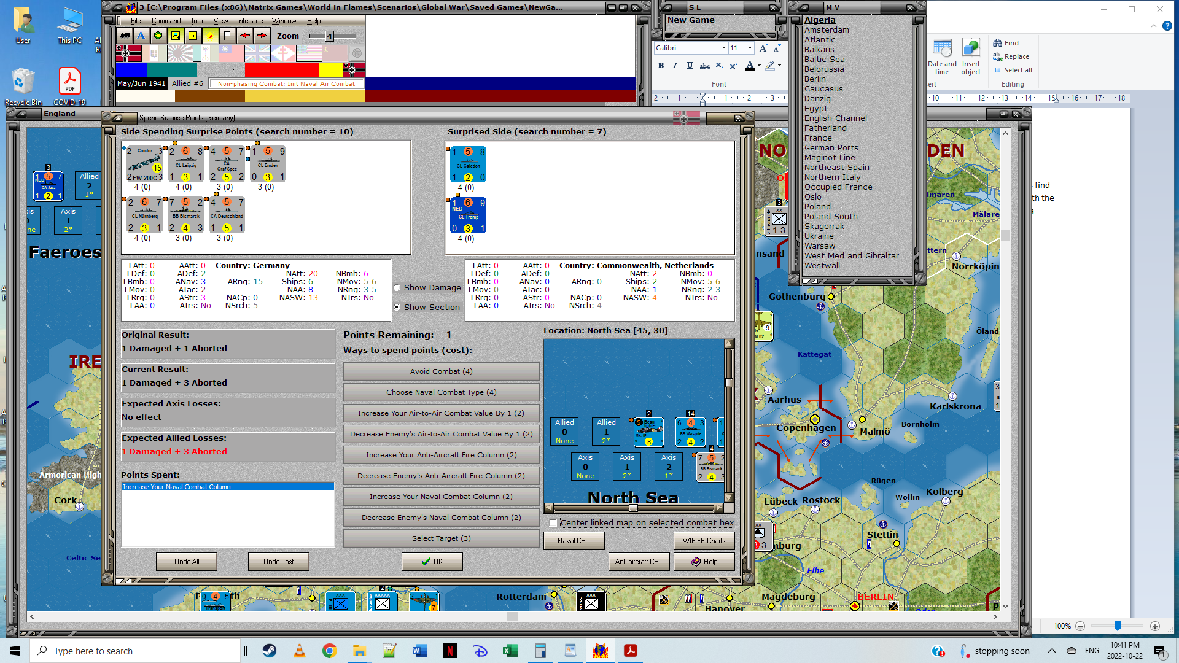
Task: Click the Avoid Combat (4) button
Action: (441, 371)
